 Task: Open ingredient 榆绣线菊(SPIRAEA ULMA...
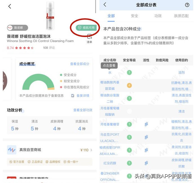click(110, 151)
